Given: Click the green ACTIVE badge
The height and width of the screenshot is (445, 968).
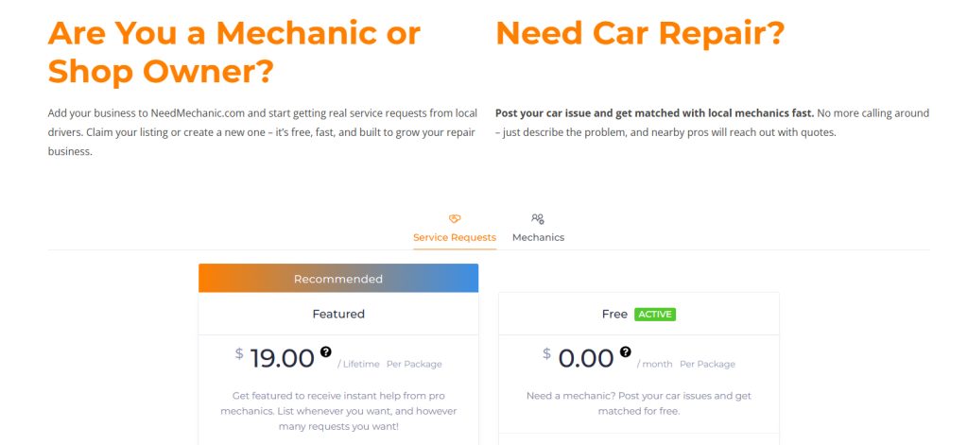Looking at the screenshot, I should 655,314.
